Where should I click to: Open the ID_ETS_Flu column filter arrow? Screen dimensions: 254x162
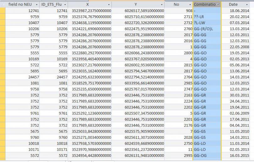pos(65,5)
